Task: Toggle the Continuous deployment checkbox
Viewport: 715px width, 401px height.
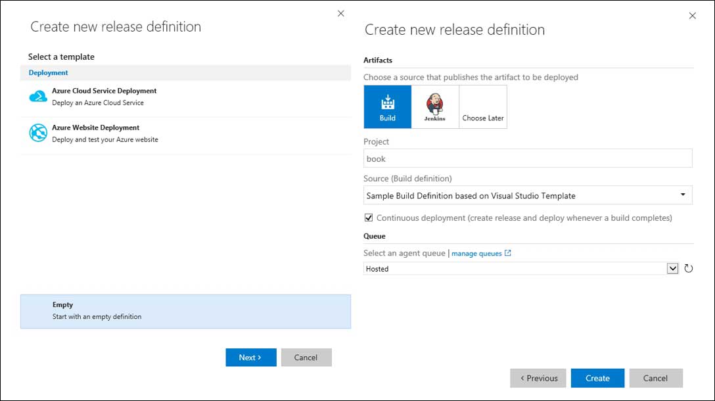Action: (369, 218)
